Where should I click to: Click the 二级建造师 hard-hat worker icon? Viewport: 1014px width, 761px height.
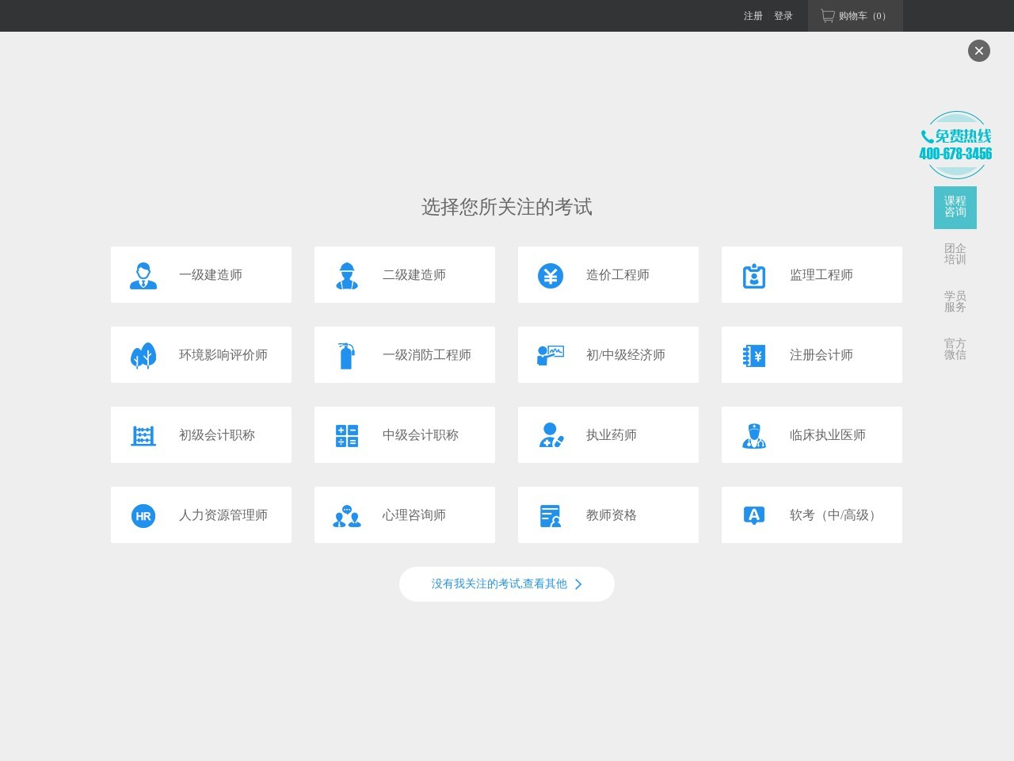(347, 275)
